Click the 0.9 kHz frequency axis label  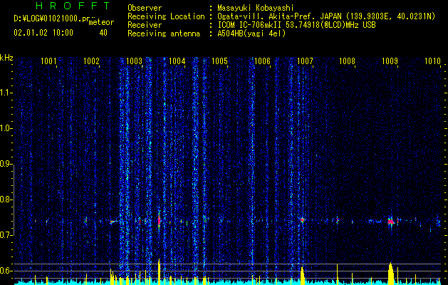coord(6,164)
